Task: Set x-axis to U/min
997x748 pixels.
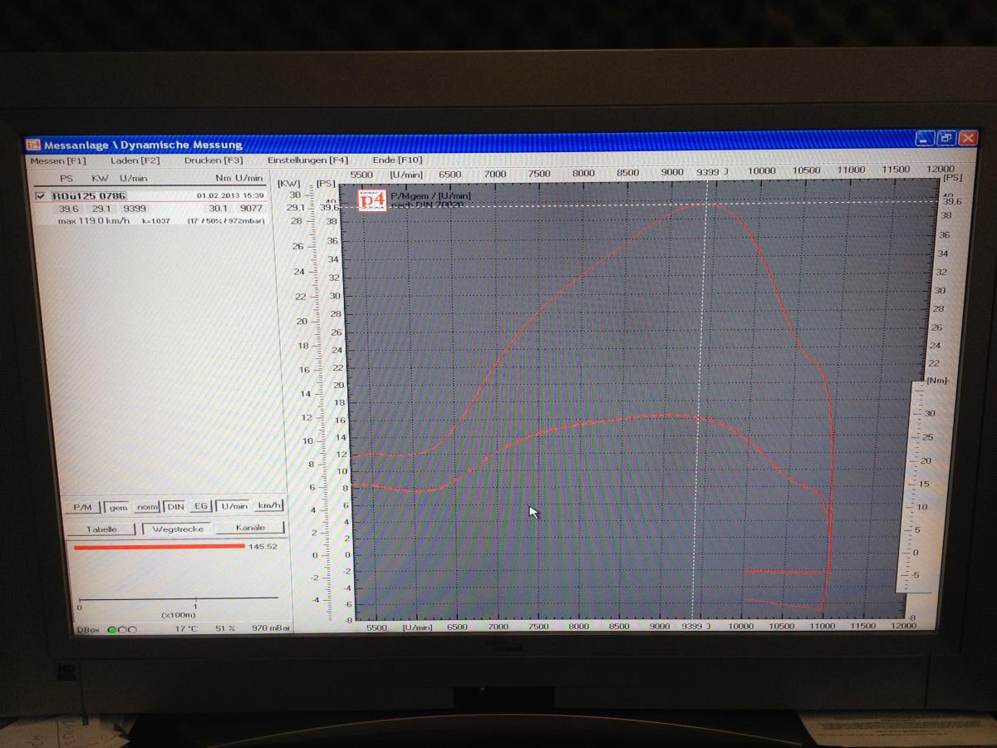Action: click(x=233, y=506)
